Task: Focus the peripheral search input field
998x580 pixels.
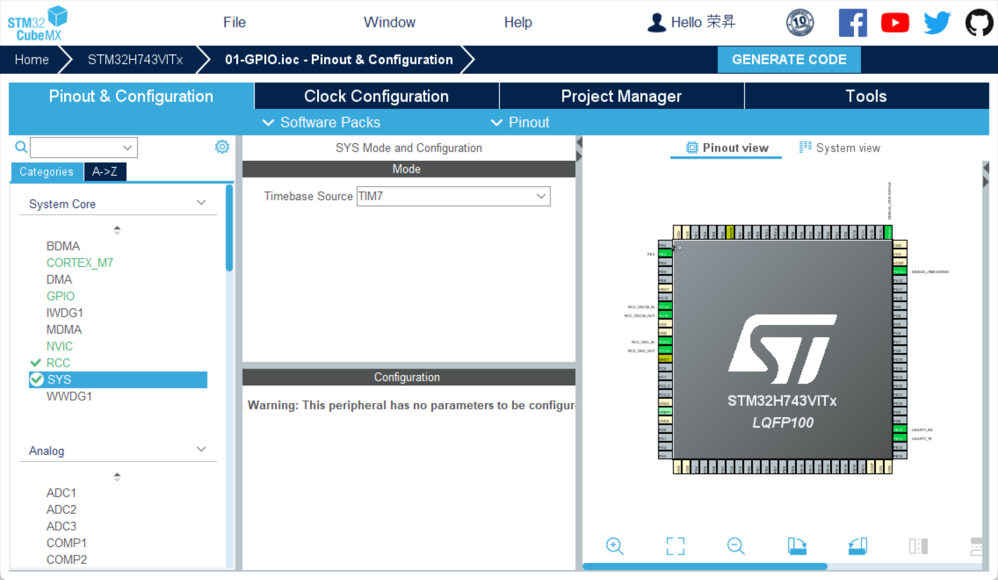Action: [75, 147]
